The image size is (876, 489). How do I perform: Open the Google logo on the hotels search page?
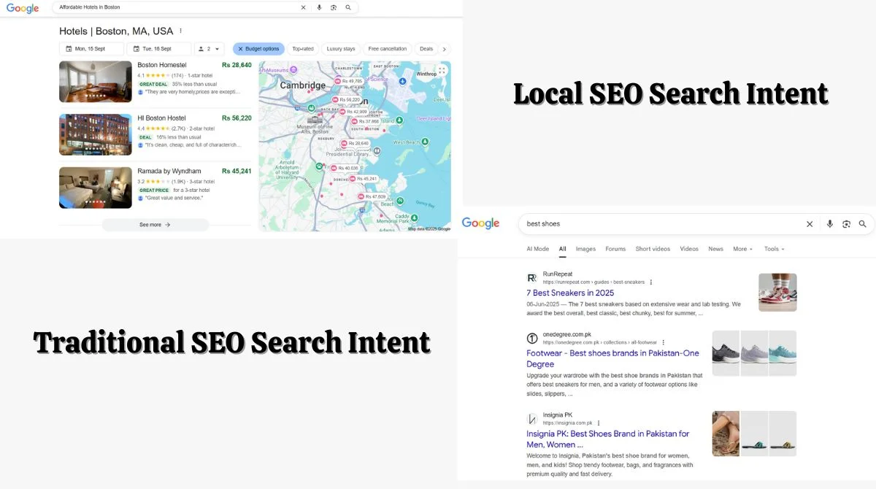[23, 8]
